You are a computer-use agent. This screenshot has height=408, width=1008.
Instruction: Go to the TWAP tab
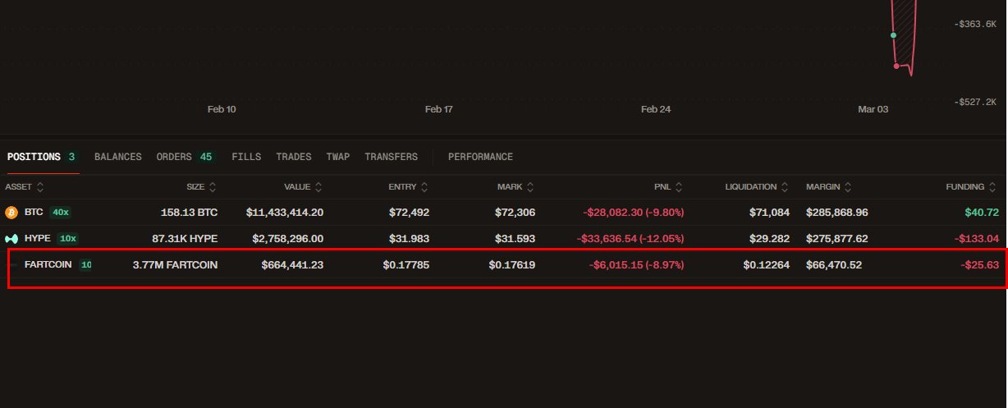[338, 157]
